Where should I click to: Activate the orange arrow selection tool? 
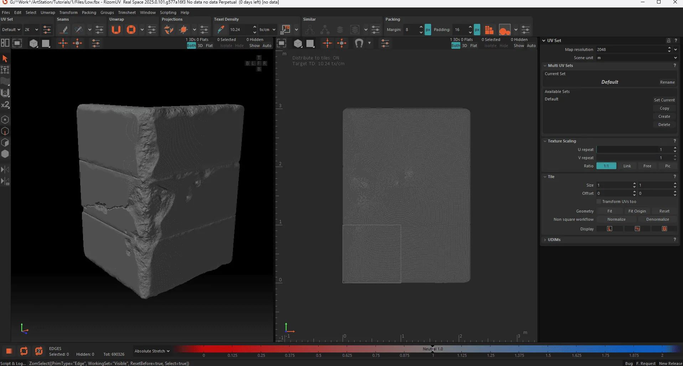[5, 58]
